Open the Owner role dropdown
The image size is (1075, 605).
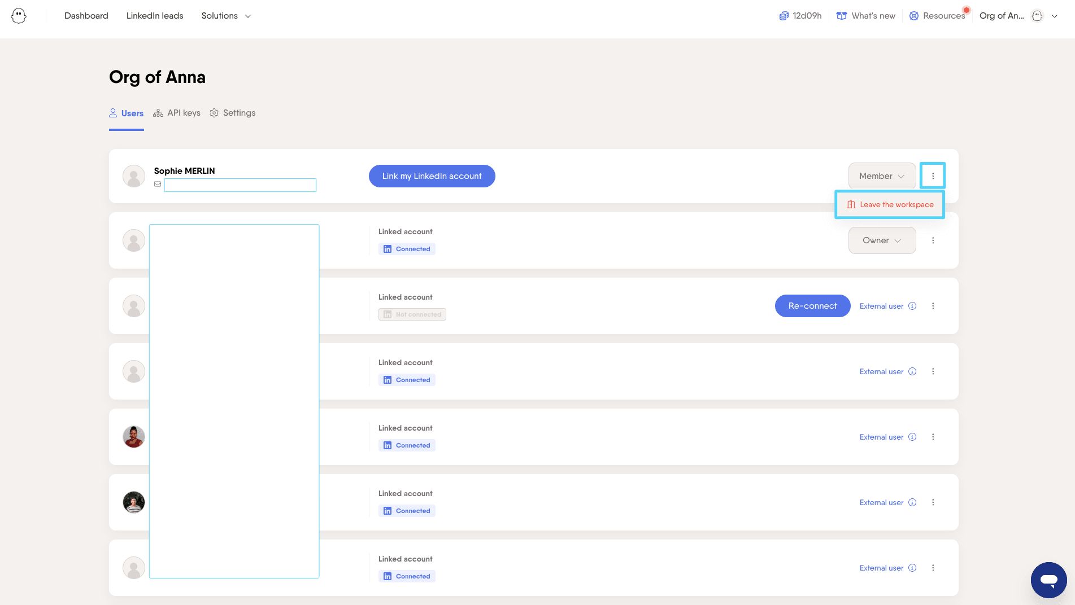882,240
